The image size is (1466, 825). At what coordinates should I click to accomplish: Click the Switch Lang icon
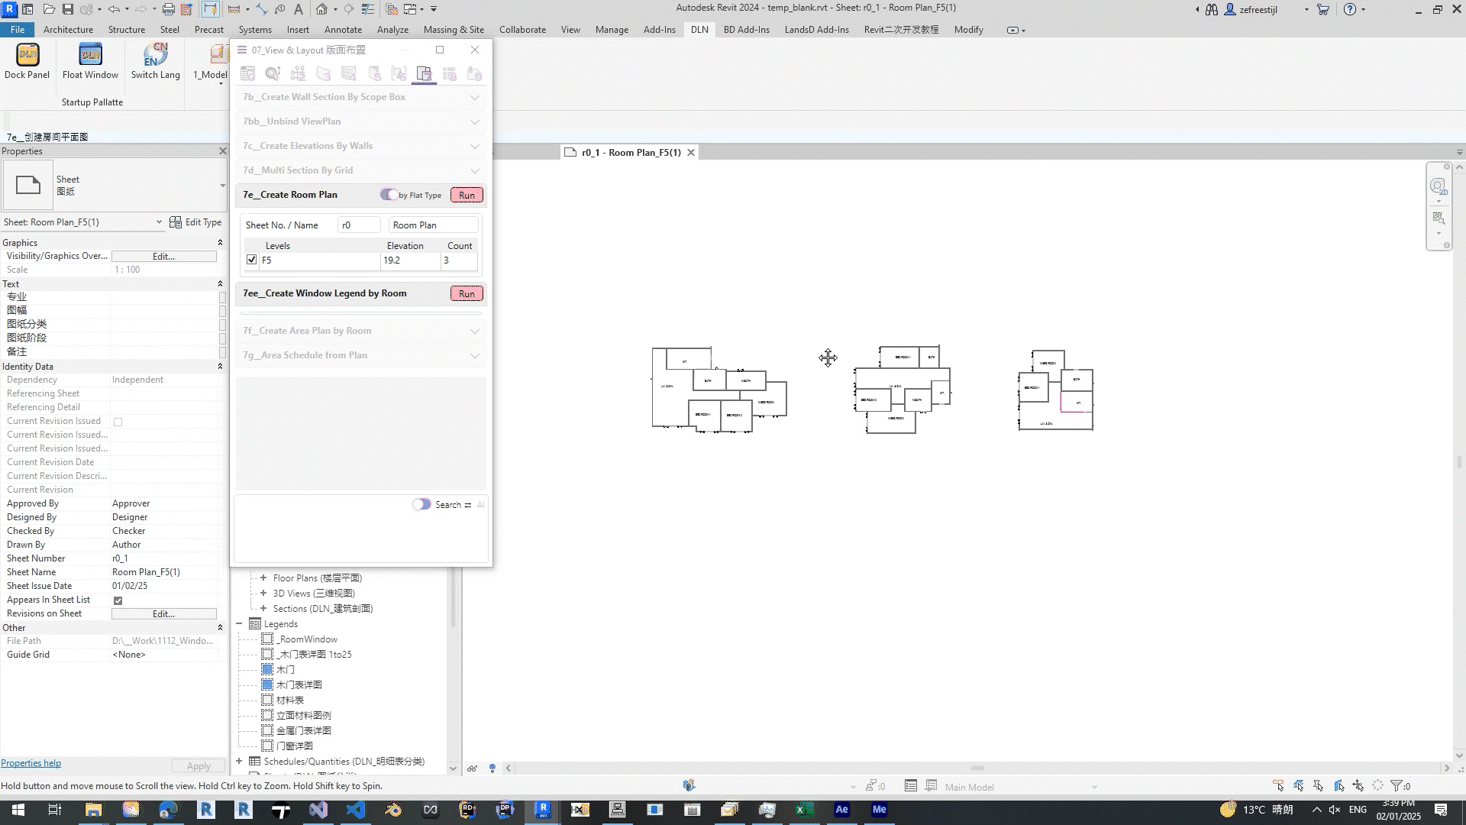(x=155, y=55)
